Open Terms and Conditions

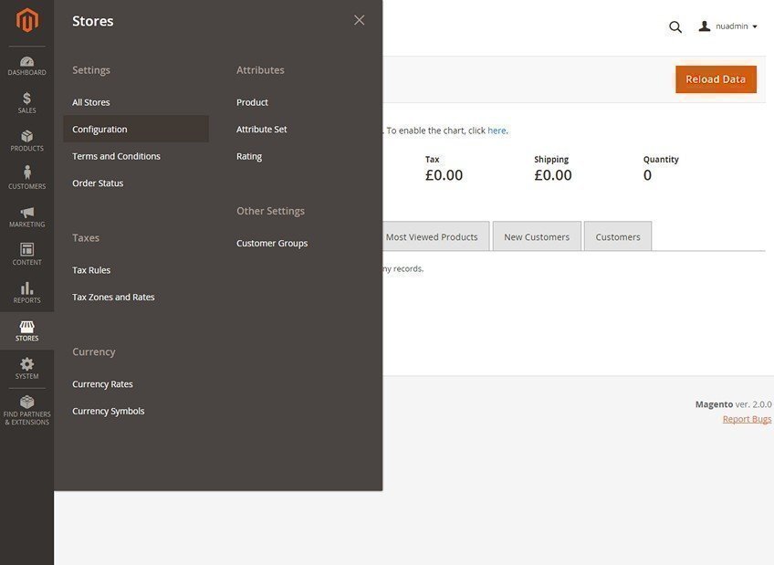click(x=116, y=156)
